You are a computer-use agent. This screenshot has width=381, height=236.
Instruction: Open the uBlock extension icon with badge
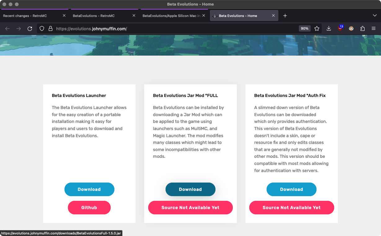tap(340, 28)
